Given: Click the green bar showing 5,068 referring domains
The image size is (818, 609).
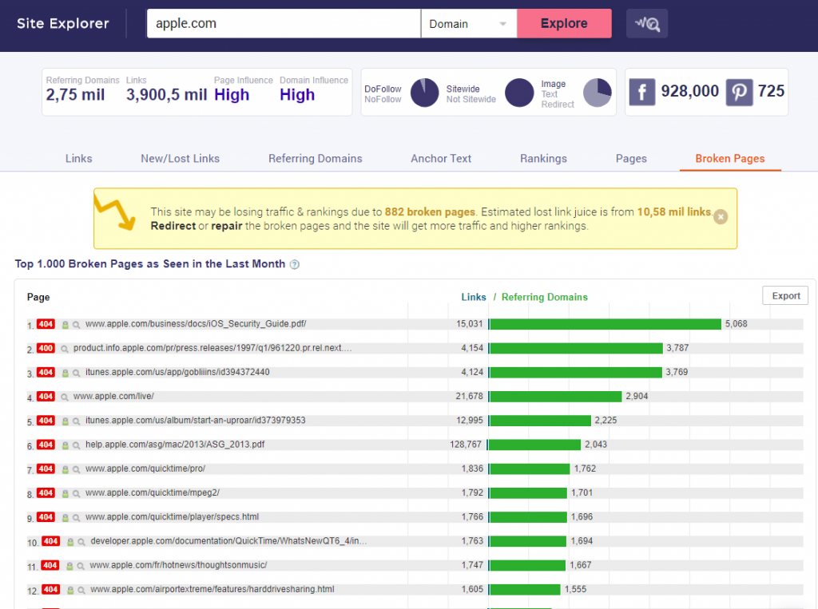Looking at the screenshot, I should [x=606, y=324].
